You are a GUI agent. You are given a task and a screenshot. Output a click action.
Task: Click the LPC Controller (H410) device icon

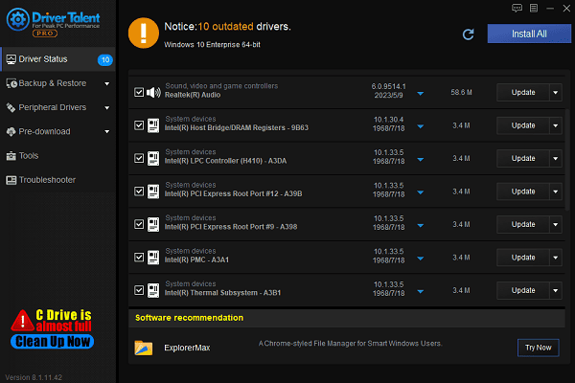click(x=153, y=158)
